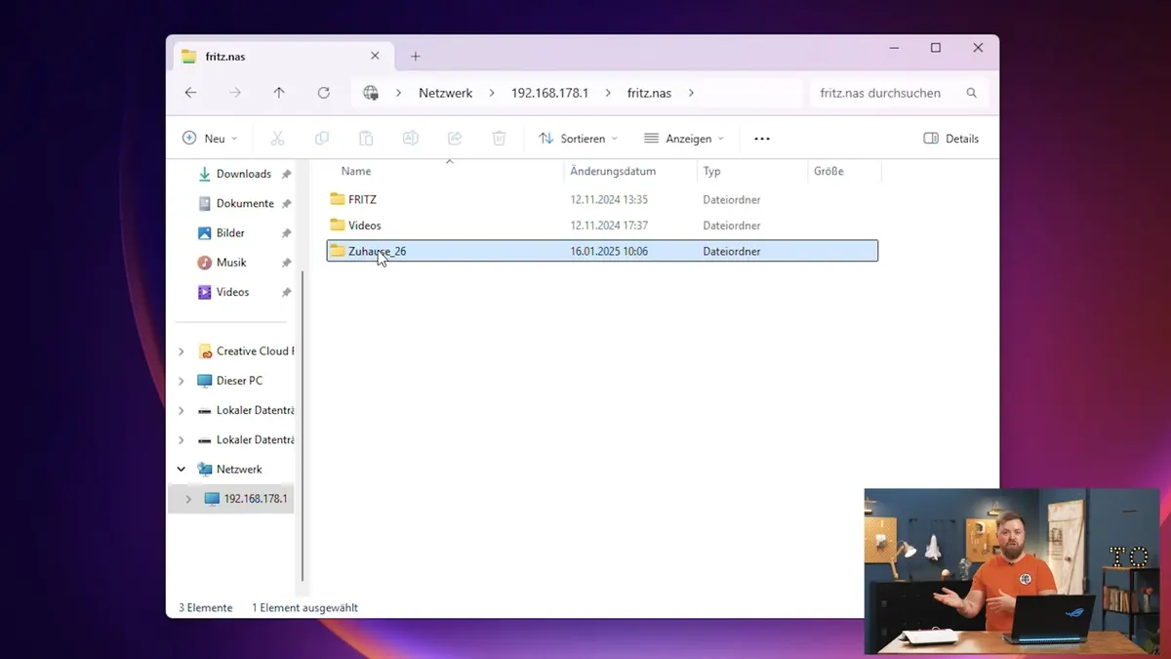Open the Sortieren dropdown

(x=579, y=139)
